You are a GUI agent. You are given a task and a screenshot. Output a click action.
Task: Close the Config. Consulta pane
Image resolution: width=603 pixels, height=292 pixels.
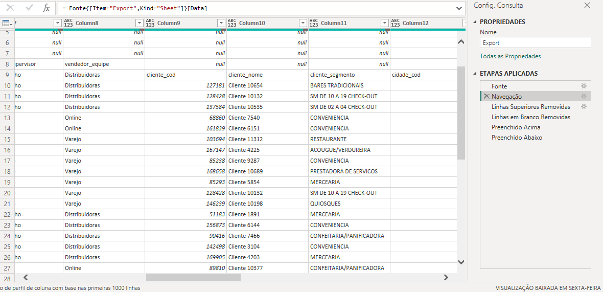click(x=587, y=6)
